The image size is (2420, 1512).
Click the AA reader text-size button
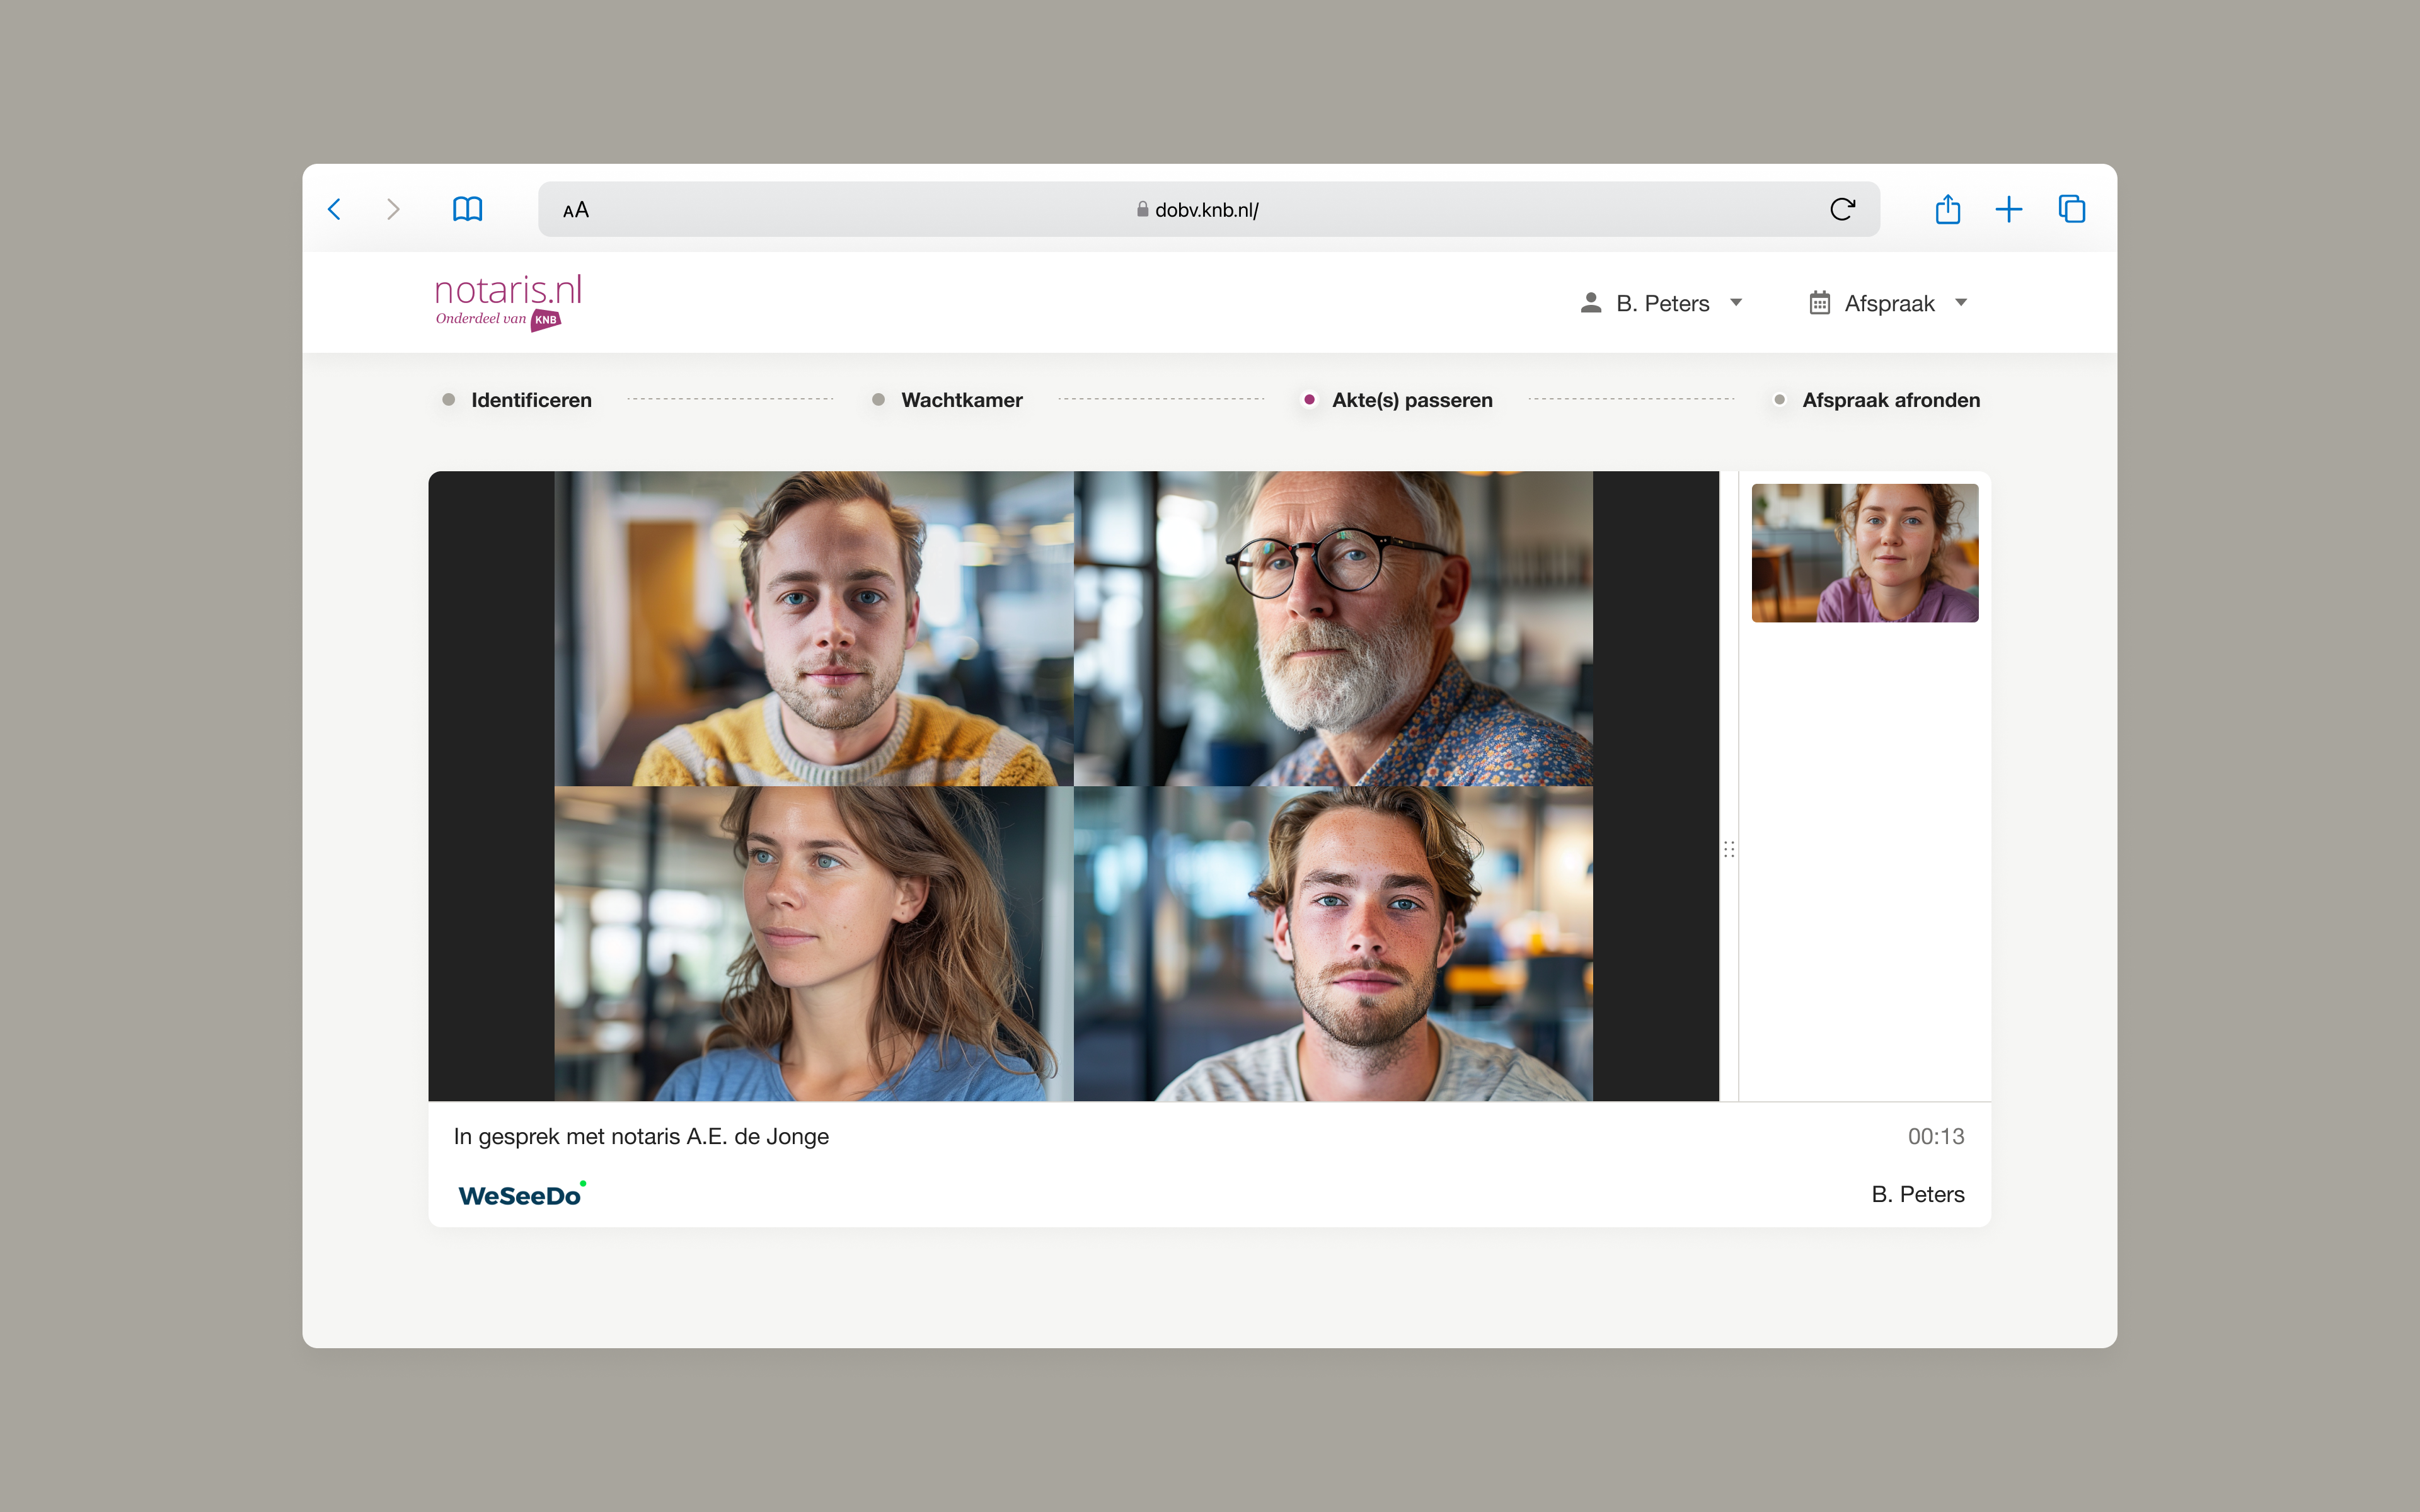click(576, 210)
